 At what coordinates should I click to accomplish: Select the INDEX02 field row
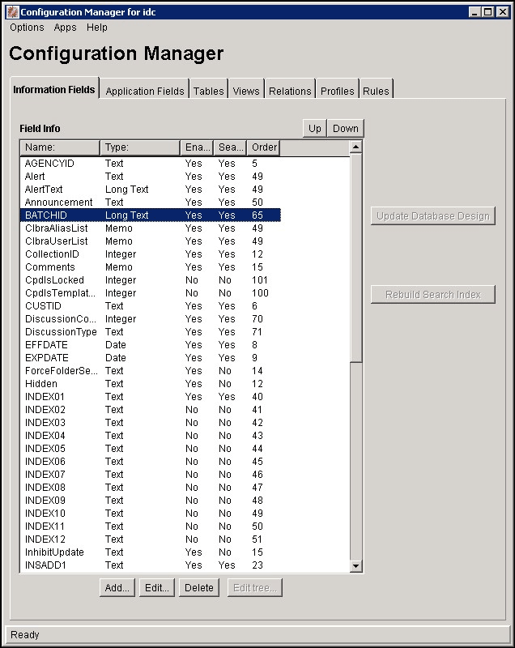tap(151, 410)
